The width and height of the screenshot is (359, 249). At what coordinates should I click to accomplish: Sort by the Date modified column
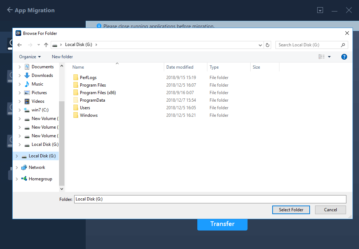point(180,67)
